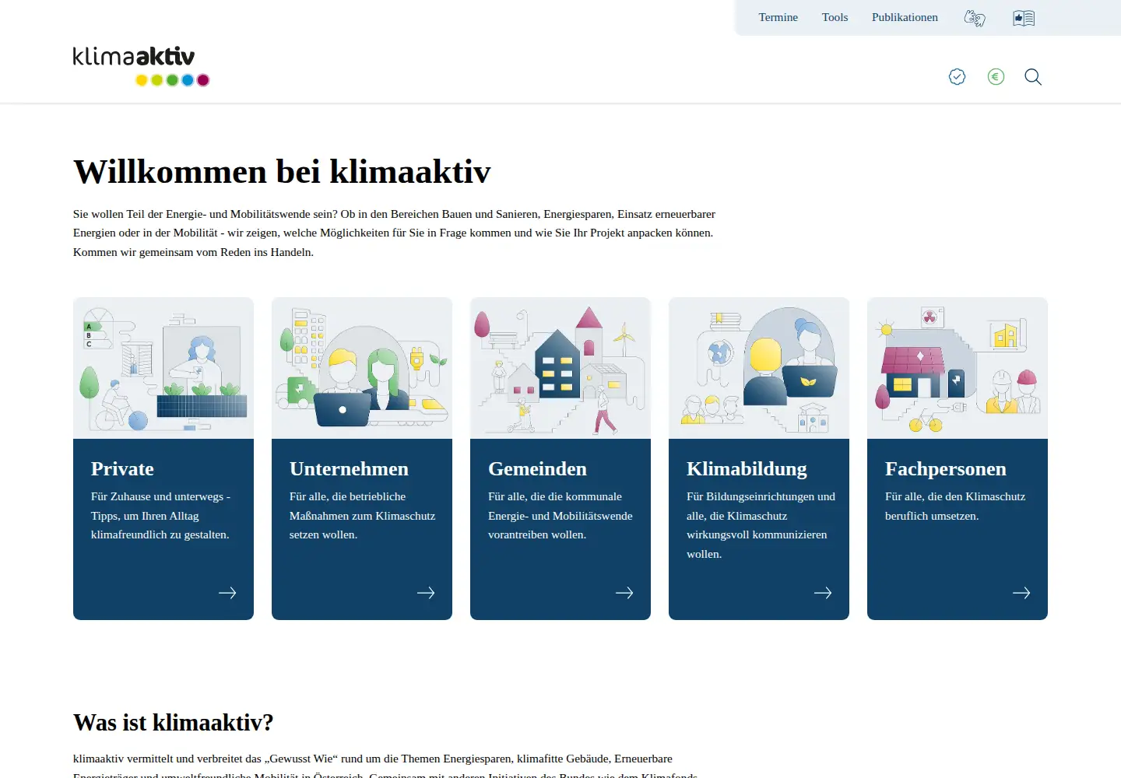1121x778 pixels.
Task: Click the Klimabildung card illustration
Action: point(759,368)
